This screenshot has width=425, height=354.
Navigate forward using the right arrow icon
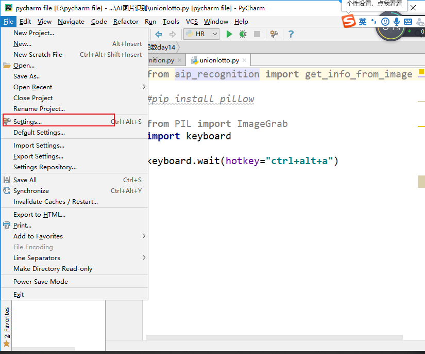(172, 34)
